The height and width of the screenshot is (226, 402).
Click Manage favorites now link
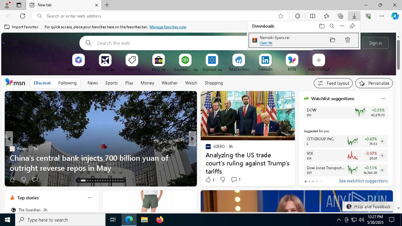pyautogui.click(x=168, y=27)
